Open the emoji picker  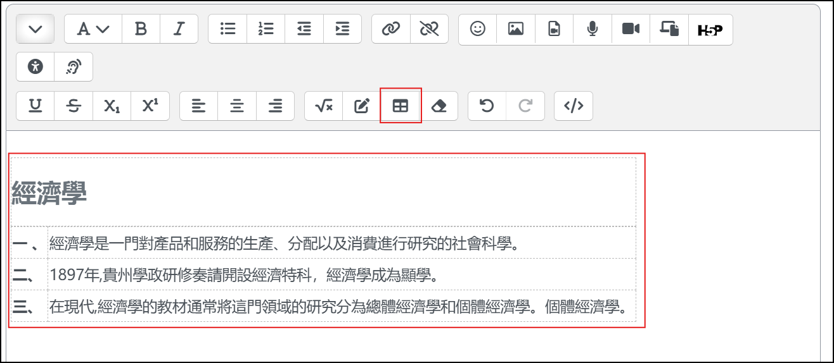click(x=478, y=29)
